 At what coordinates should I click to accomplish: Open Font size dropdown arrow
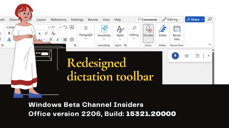coord(60,27)
